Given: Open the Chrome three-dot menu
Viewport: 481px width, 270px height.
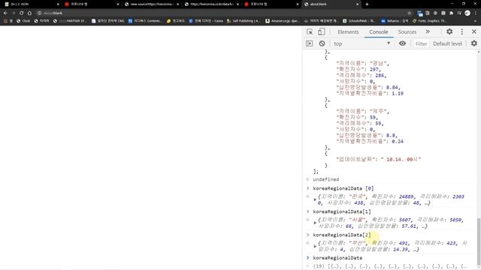Looking at the screenshot, I should 476,13.
